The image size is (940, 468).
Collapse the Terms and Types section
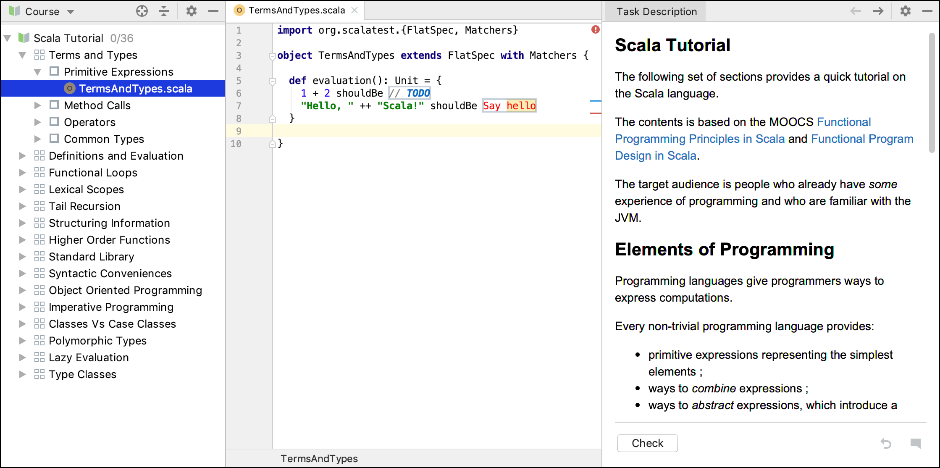[x=23, y=55]
